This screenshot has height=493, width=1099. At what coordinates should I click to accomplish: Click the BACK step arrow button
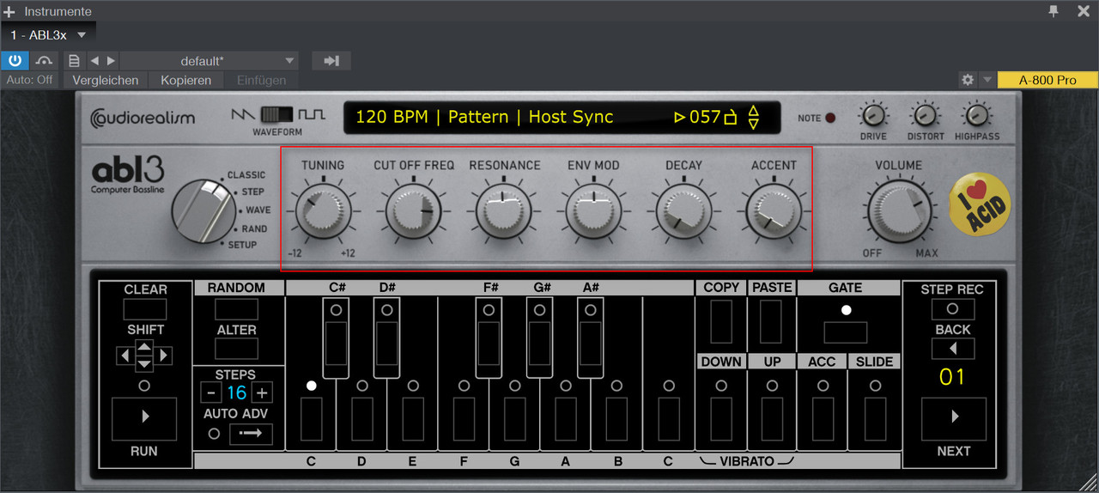tap(953, 349)
